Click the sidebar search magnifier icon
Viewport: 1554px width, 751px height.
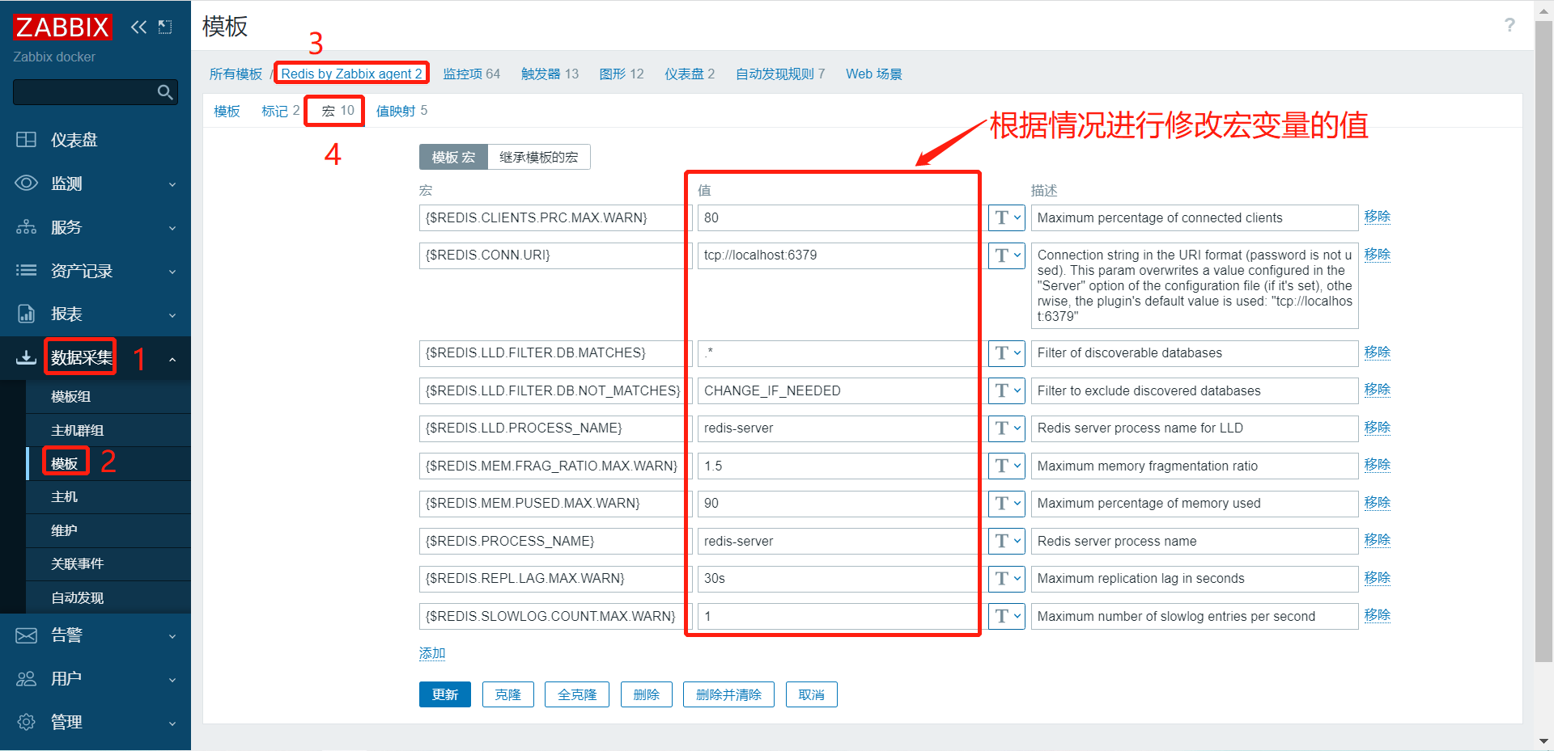pyautogui.click(x=165, y=92)
